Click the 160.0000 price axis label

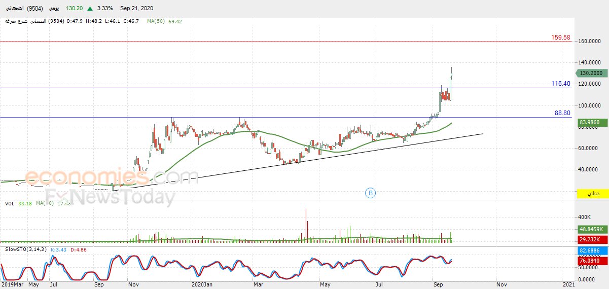pyautogui.click(x=591, y=41)
